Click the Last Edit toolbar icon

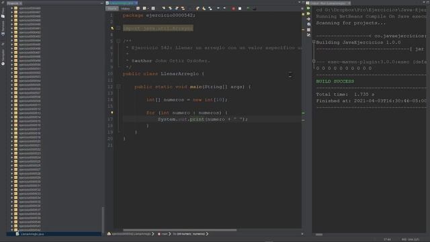tap(138, 9)
